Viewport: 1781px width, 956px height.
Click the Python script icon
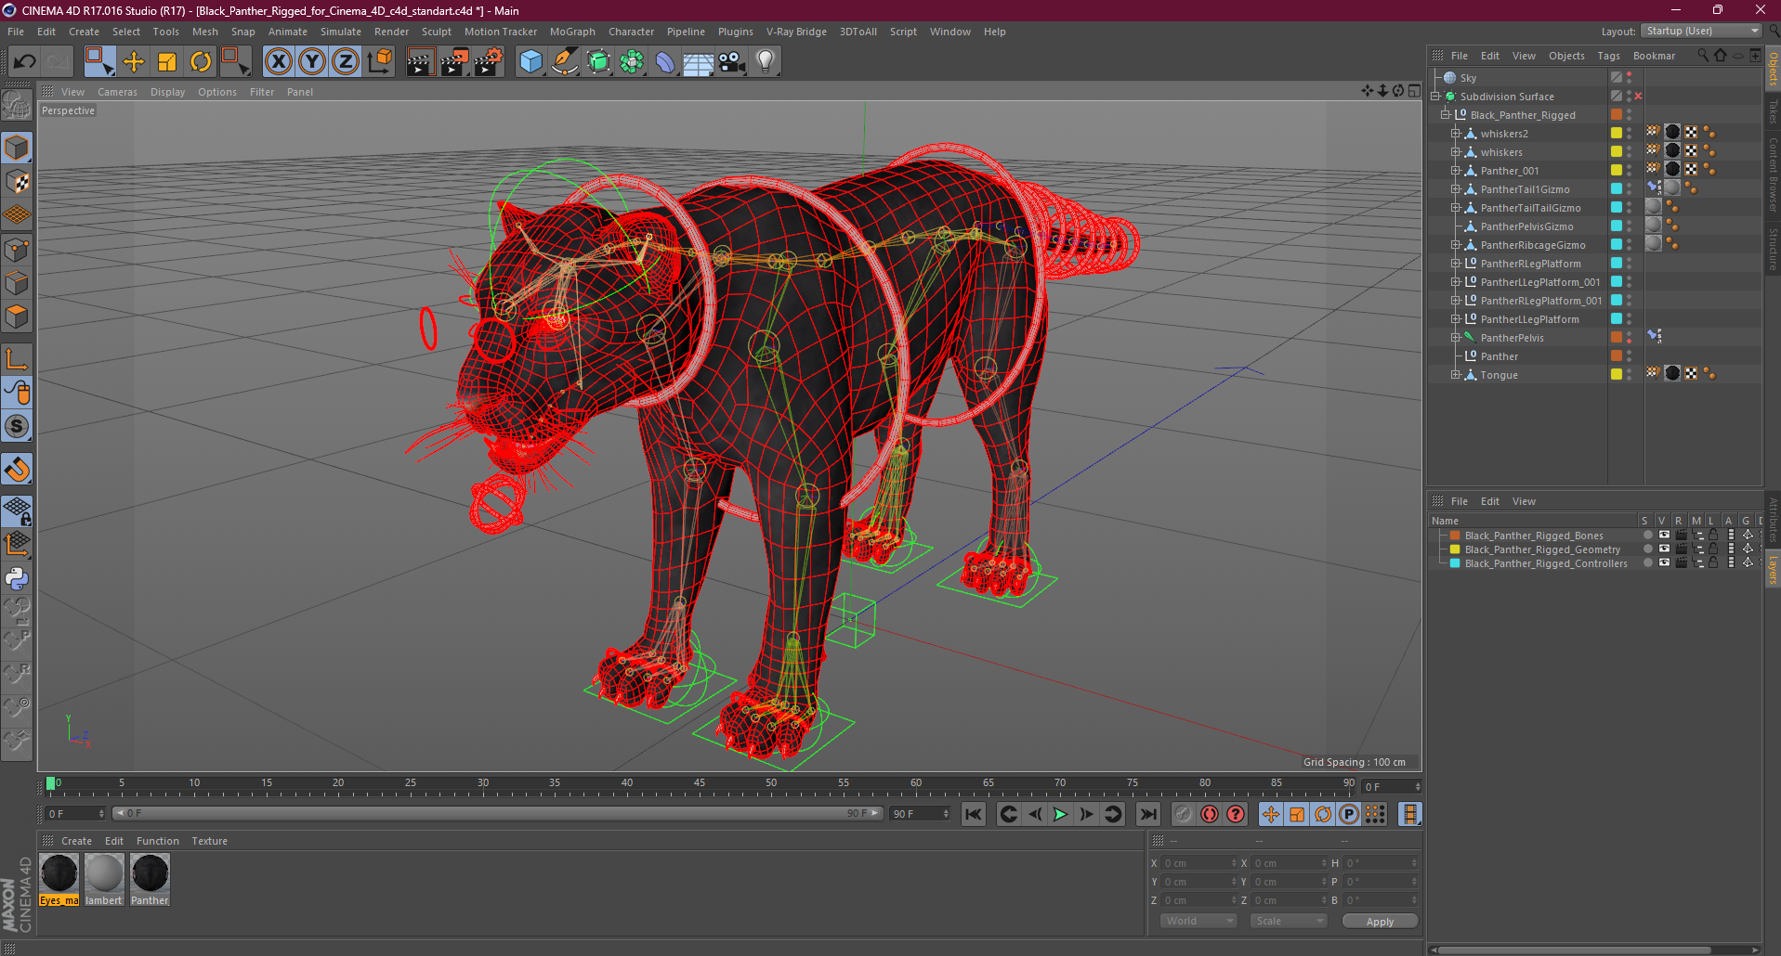[18, 579]
